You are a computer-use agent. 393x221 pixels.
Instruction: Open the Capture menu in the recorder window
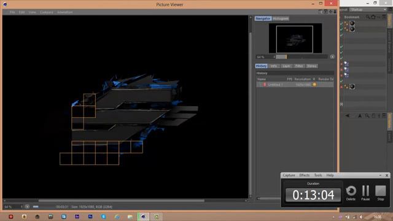click(289, 175)
